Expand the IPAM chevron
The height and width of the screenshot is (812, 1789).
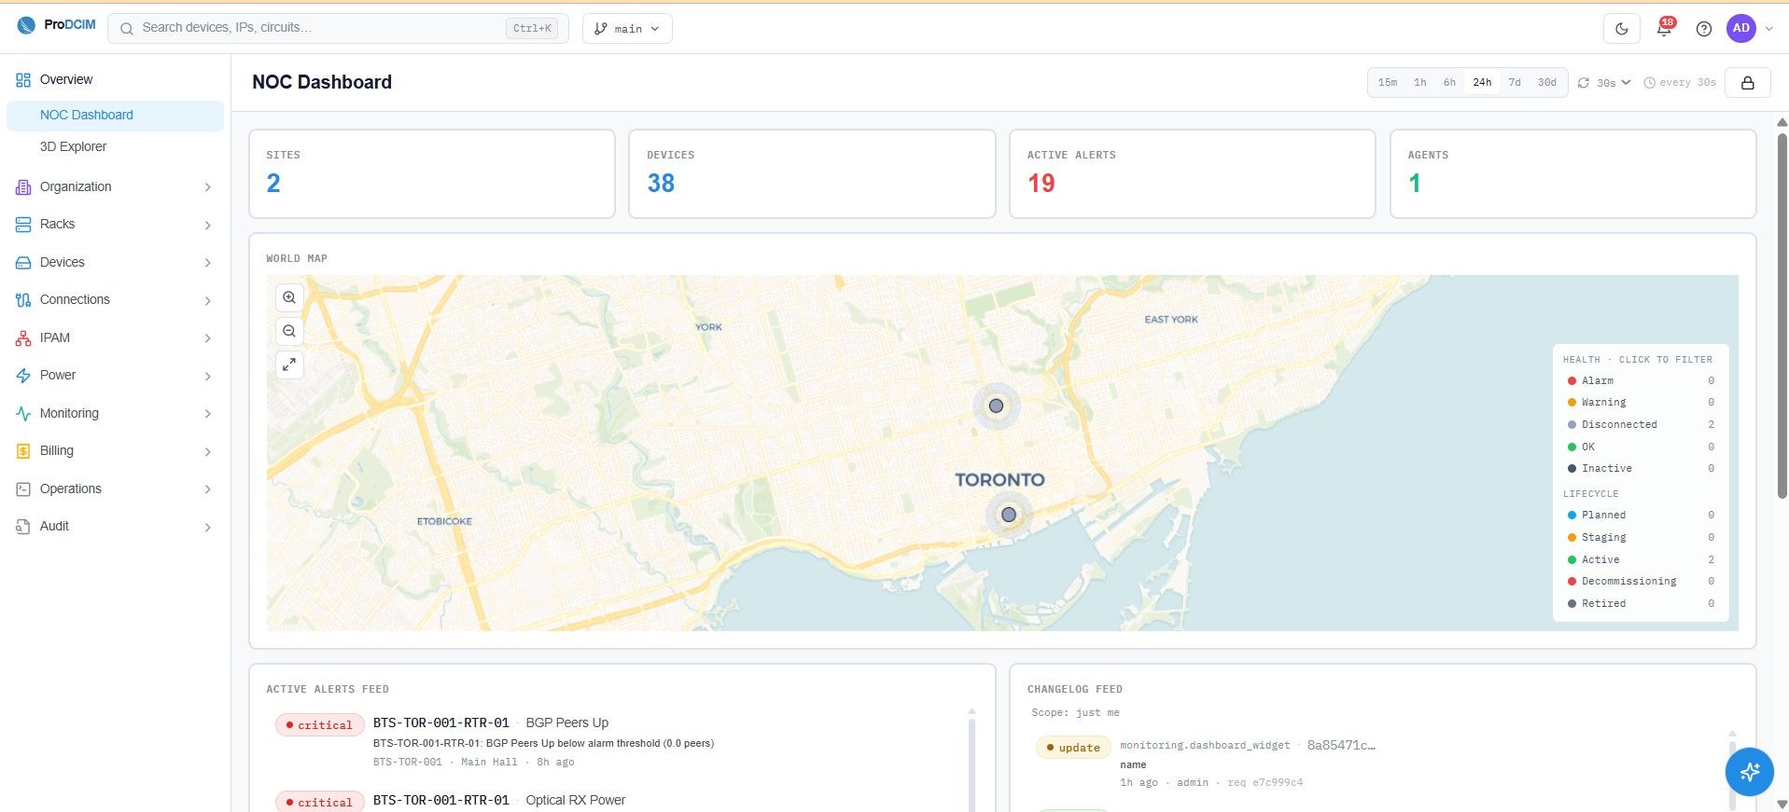pos(207,338)
